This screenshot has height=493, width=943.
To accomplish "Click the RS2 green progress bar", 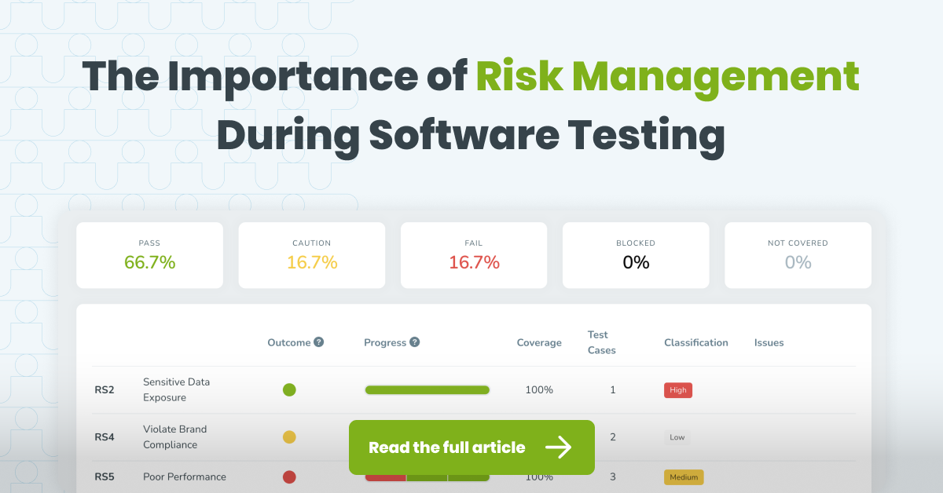I will (x=427, y=389).
